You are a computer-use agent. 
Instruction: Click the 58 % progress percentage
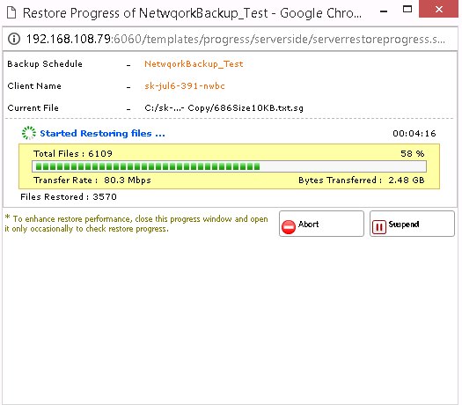[412, 153]
